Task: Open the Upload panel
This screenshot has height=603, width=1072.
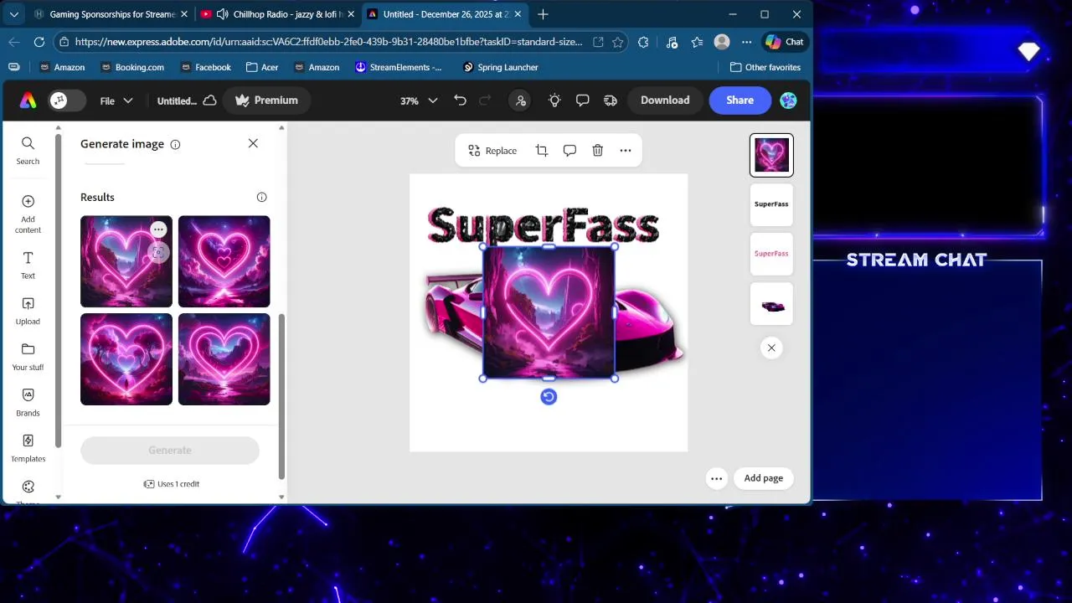Action: pos(28,311)
